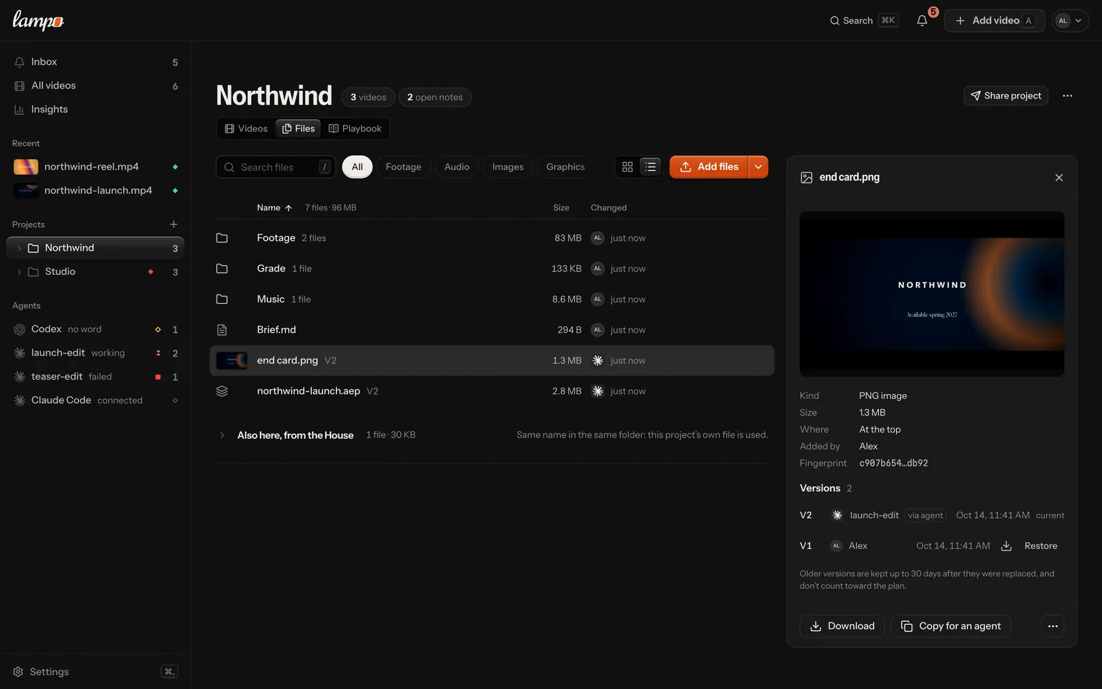Open northwind-launch.aep layers file
This screenshot has height=689, width=1102.
click(x=492, y=391)
